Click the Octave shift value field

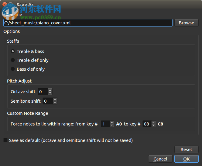[43, 92]
